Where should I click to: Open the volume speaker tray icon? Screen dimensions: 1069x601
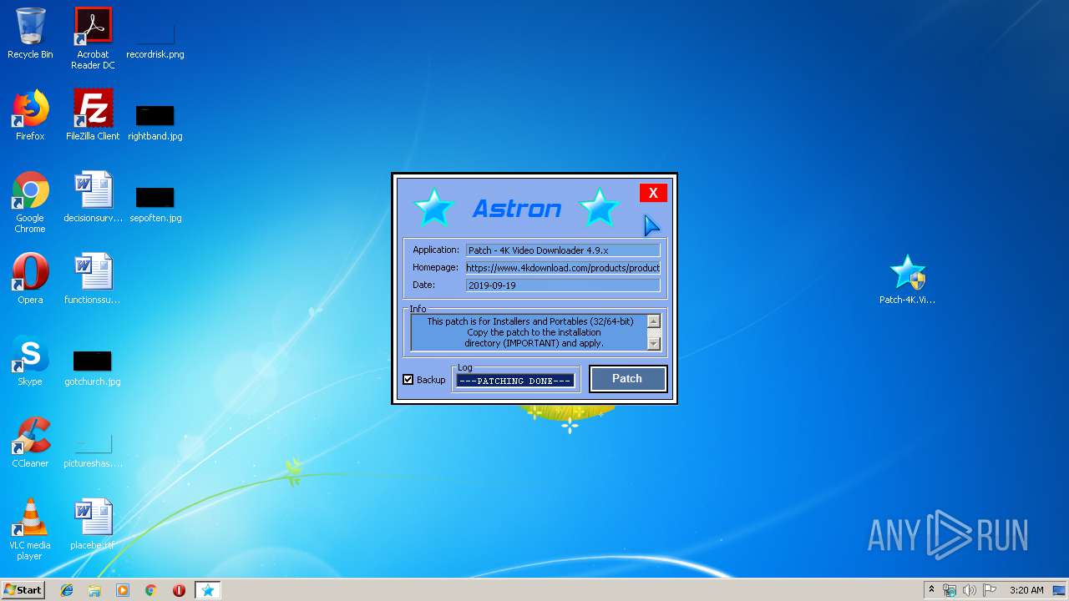click(x=970, y=590)
